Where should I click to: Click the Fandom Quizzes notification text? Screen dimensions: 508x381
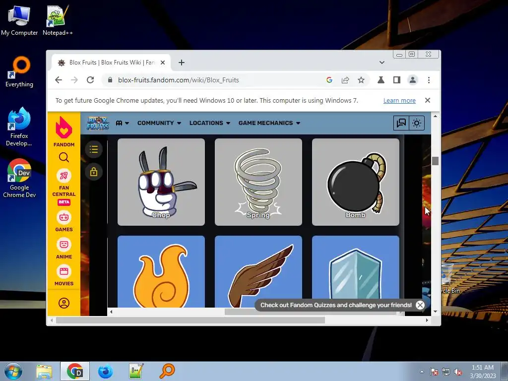pos(336,305)
